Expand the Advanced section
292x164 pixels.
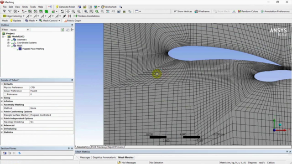[2, 125]
